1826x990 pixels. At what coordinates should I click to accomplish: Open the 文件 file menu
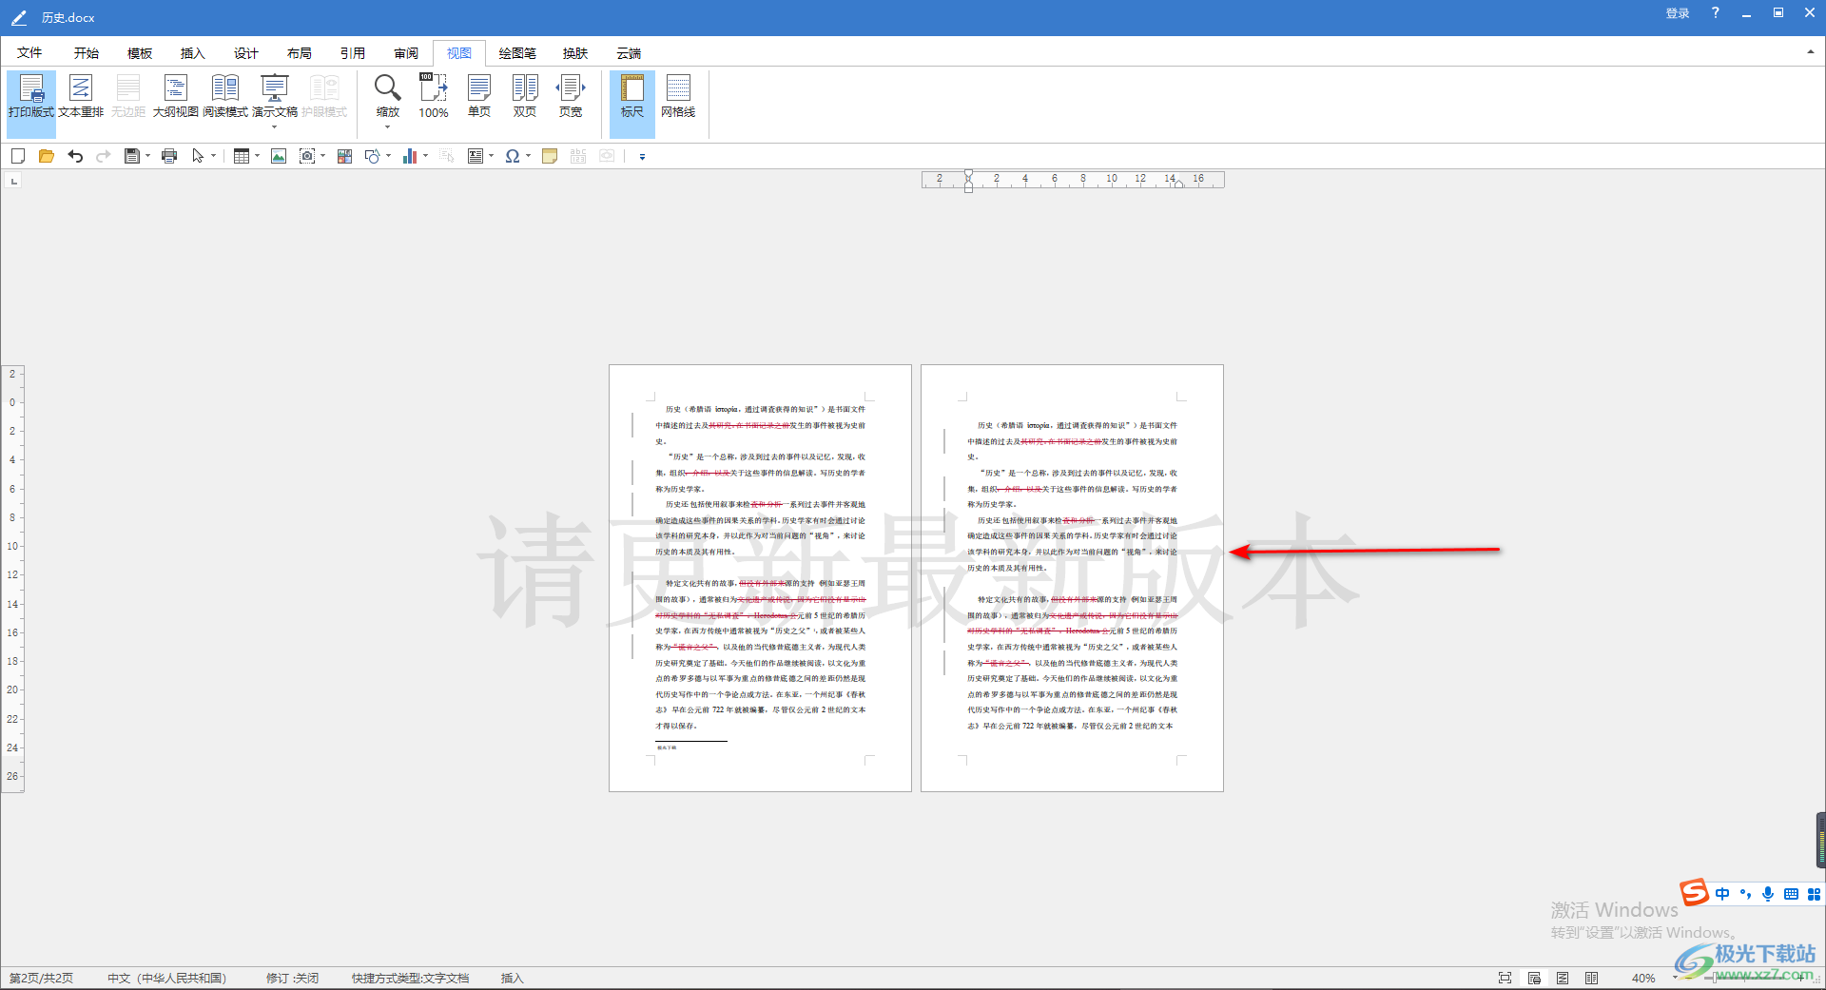coord(29,53)
